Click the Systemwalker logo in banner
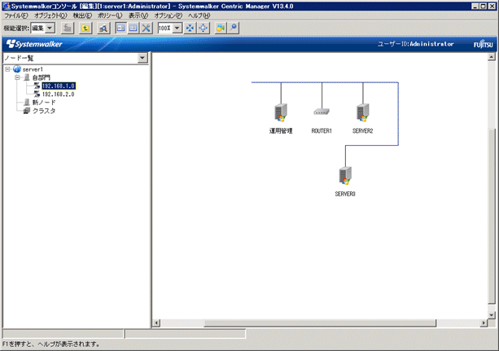 tap(34, 44)
